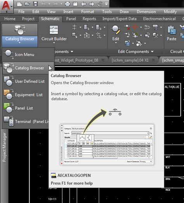Click the Insert Connector icon

coord(99,27)
